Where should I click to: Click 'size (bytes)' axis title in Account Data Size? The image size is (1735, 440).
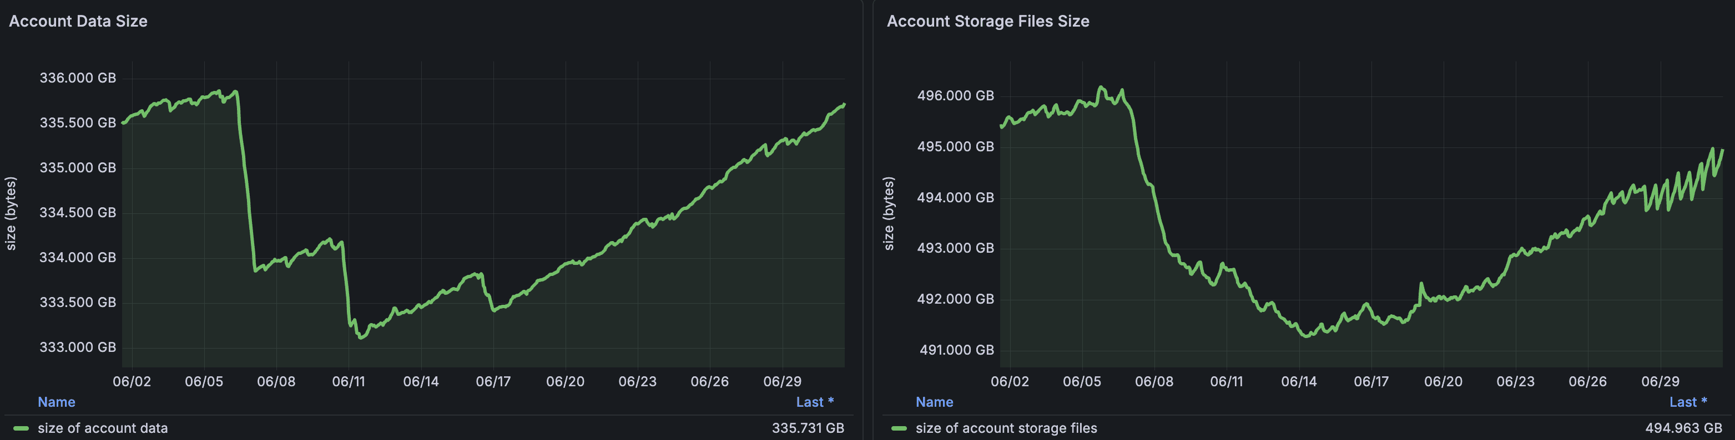(x=11, y=213)
